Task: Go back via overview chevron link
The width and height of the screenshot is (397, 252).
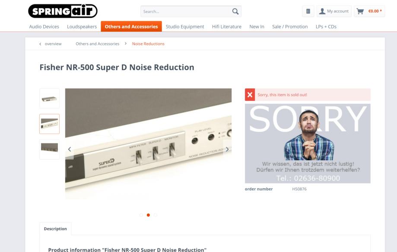Action: coord(51,44)
